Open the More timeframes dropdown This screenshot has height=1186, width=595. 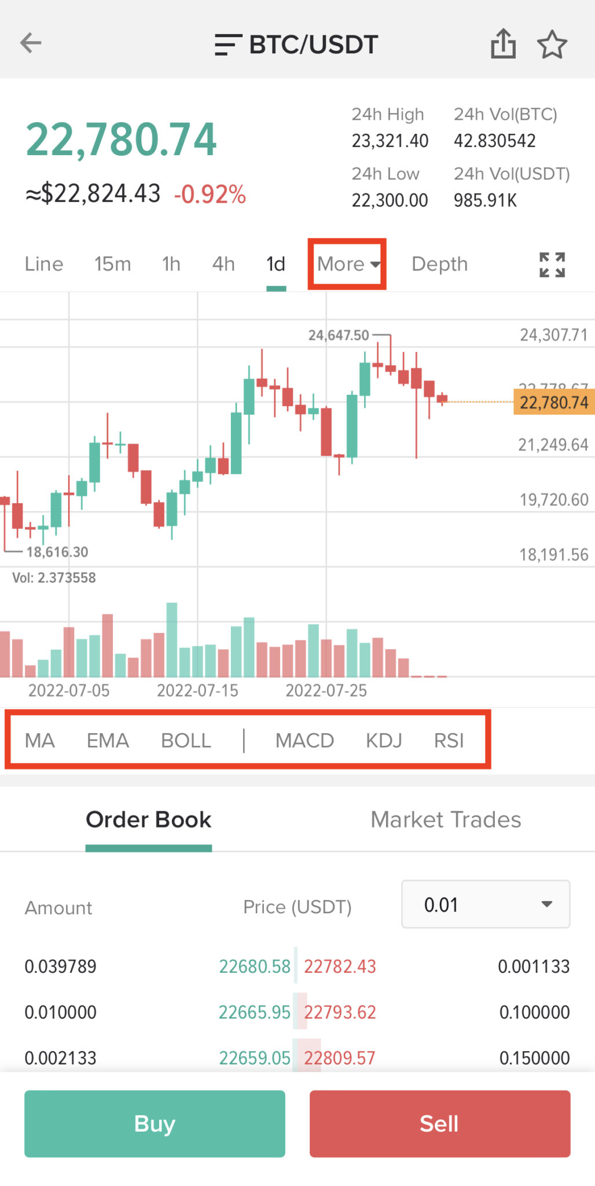tap(347, 264)
